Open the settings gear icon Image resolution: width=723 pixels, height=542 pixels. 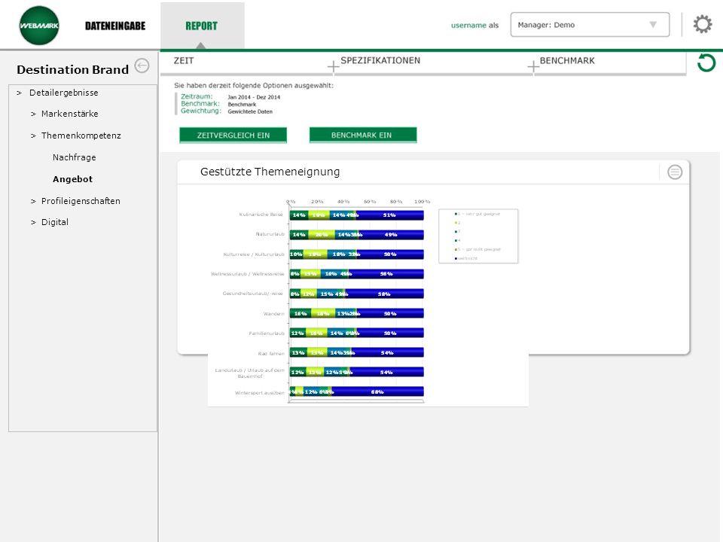[702, 24]
